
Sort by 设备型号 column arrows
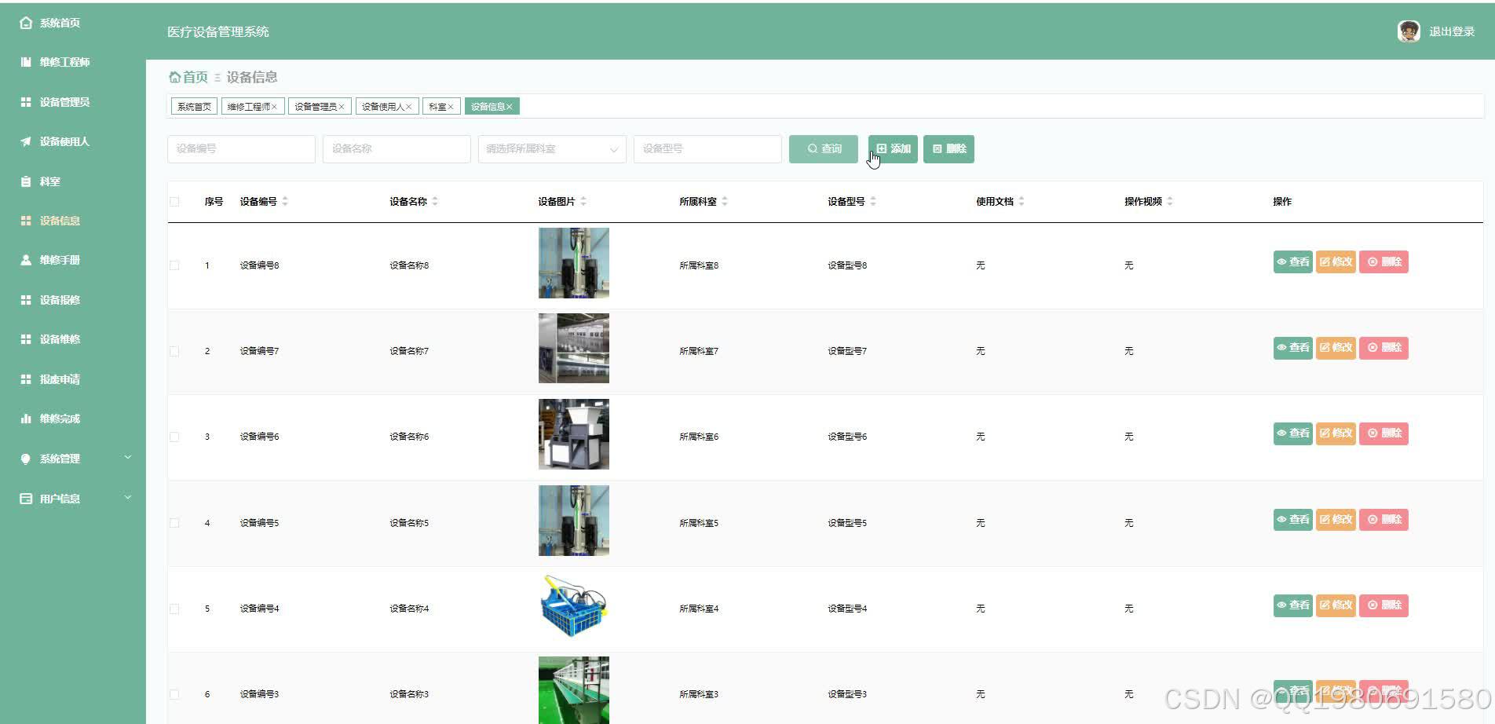[x=873, y=202]
